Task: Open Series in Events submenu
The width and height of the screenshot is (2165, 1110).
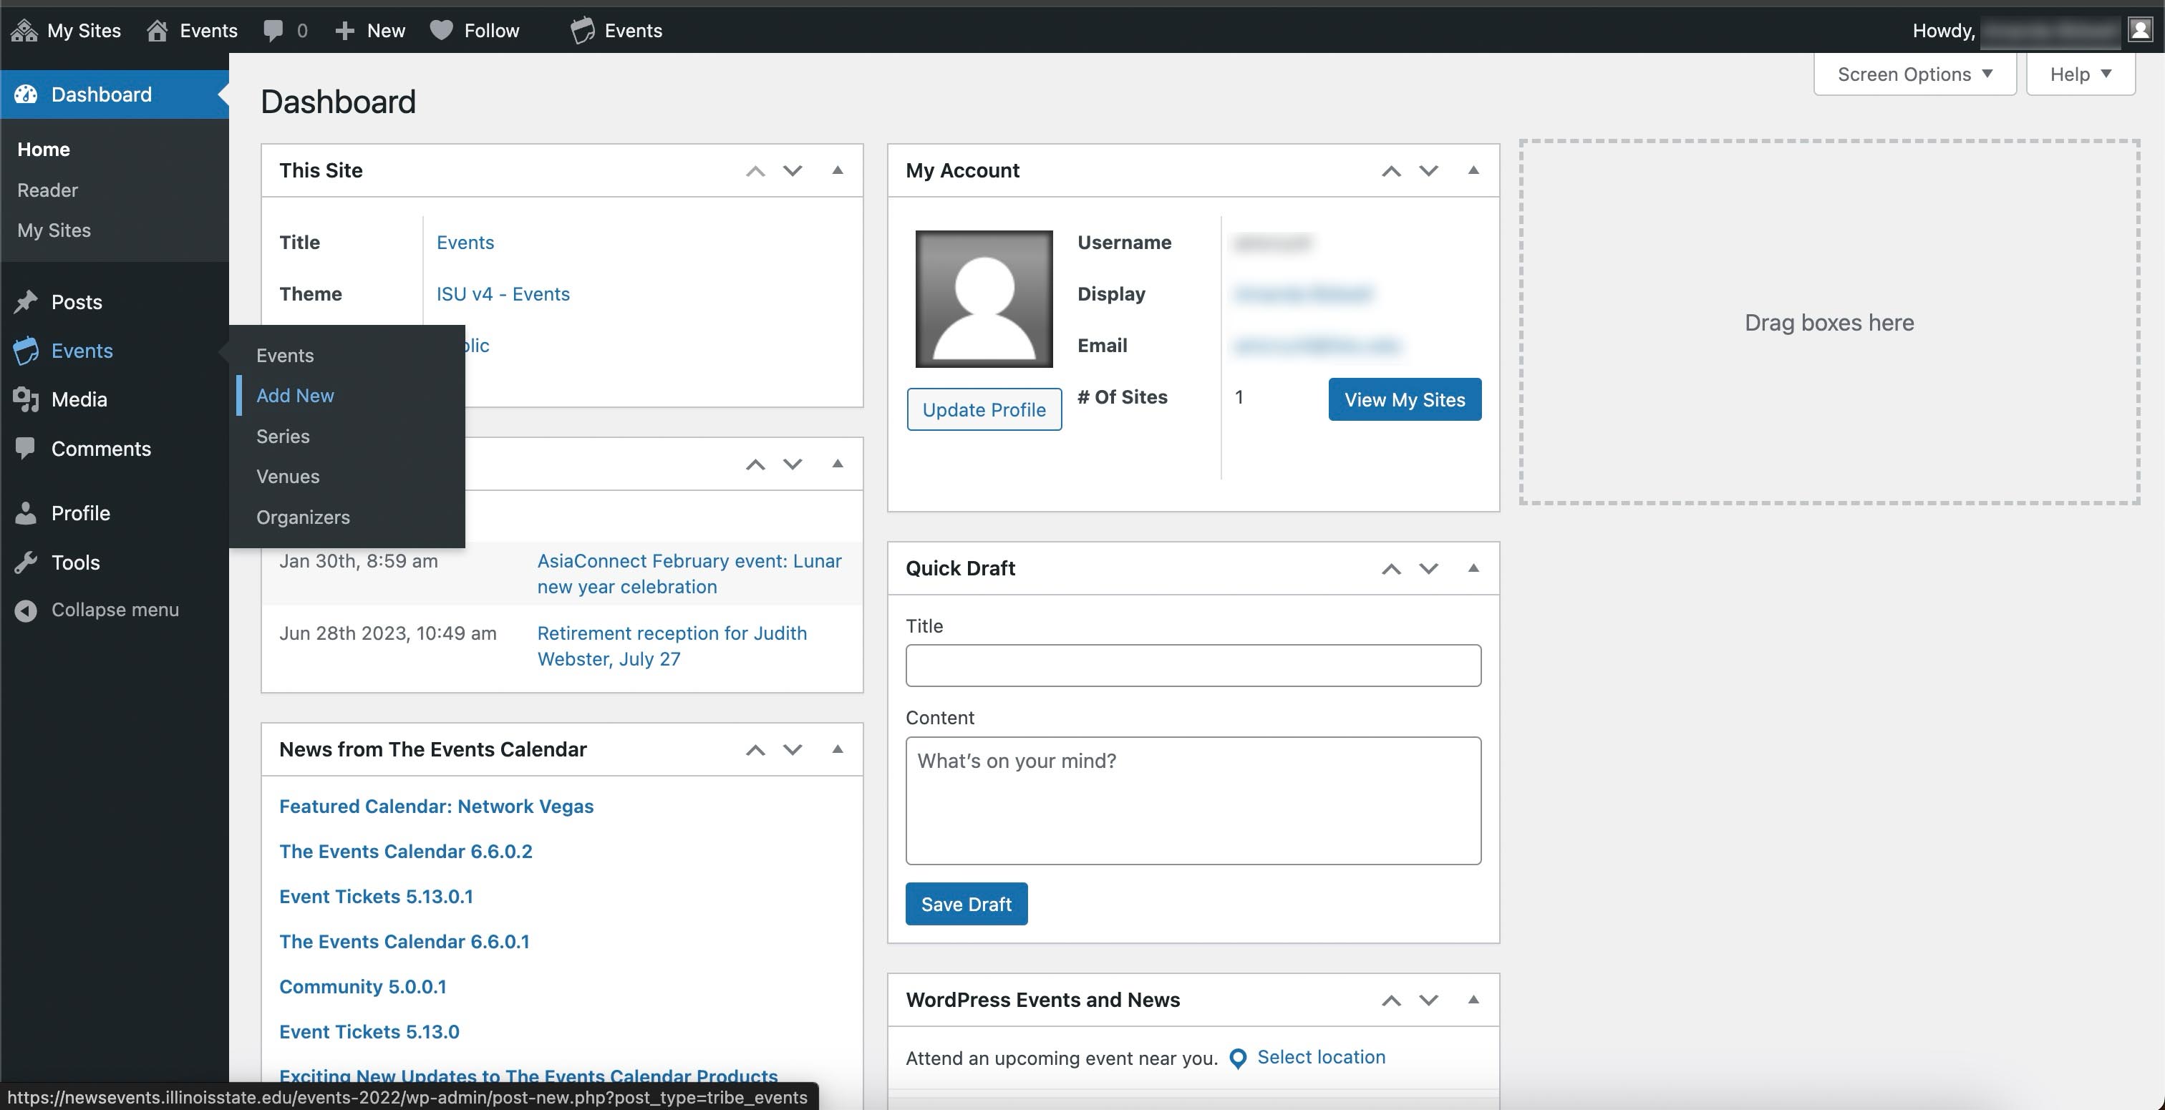Action: pyautogui.click(x=284, y=436)
